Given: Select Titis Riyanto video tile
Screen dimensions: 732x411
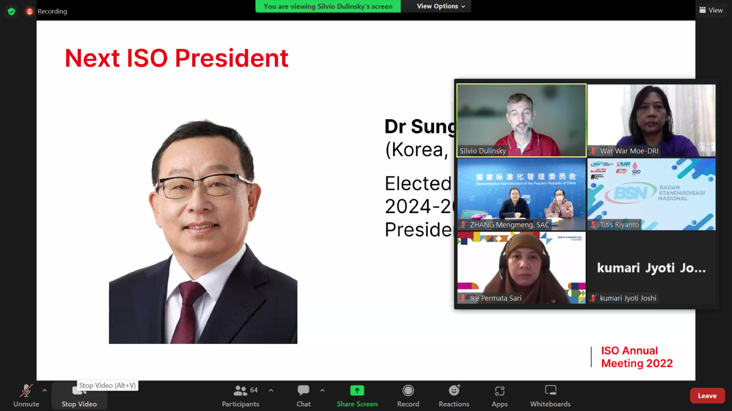Looking at the screenshot, I should (651, 194).
